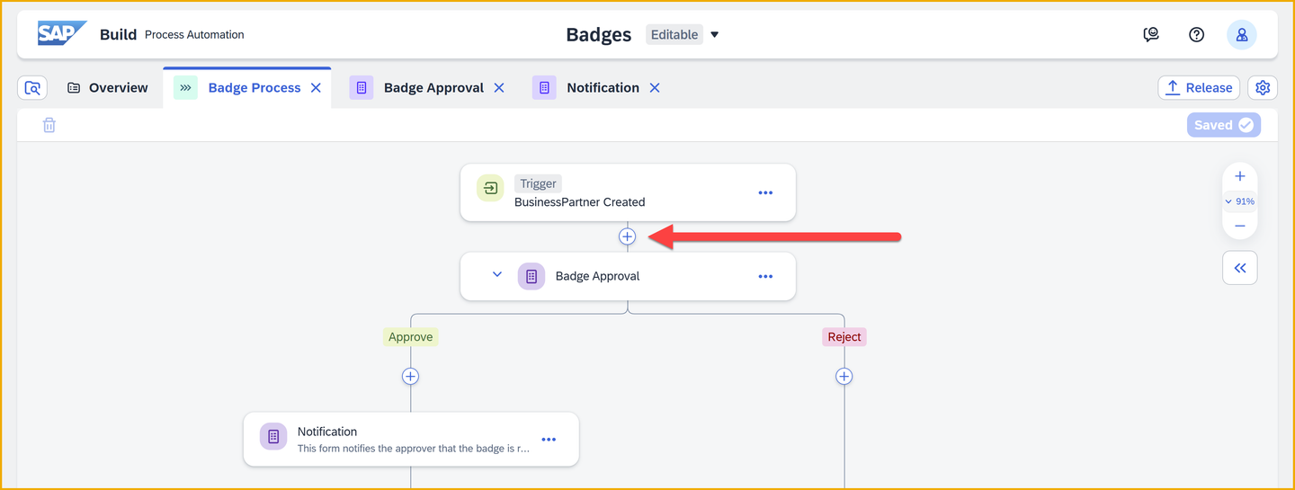The image size is (1295, 490).
Task: Open the Editable version dropdown
Action: [x=715, y=35]
